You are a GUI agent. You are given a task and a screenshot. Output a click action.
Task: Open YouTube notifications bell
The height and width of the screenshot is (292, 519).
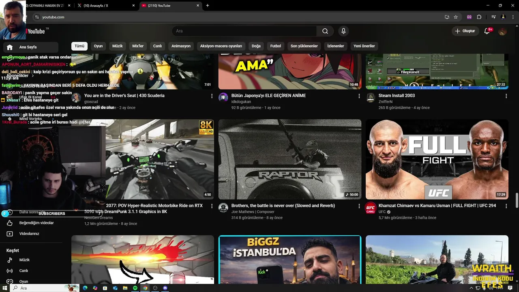tap(487, 31)
